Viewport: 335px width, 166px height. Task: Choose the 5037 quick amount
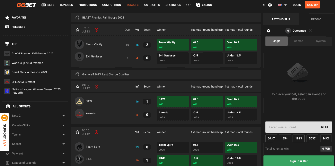click(312, 138)
